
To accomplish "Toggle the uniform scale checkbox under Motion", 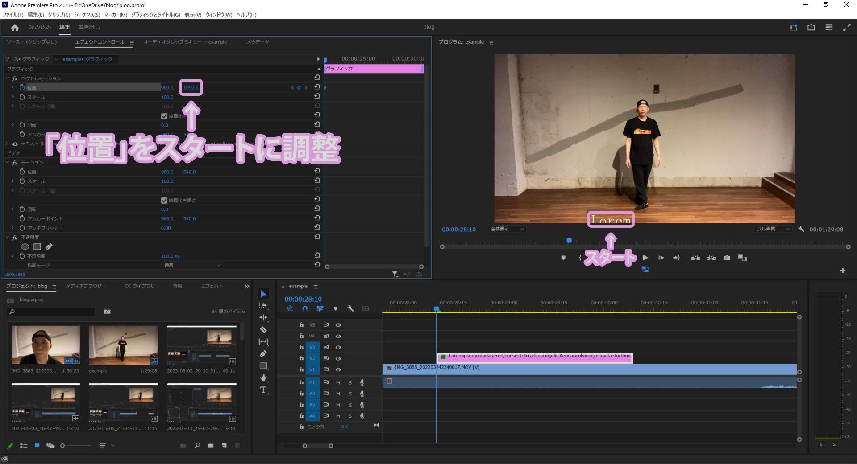I will click(164, 201).
